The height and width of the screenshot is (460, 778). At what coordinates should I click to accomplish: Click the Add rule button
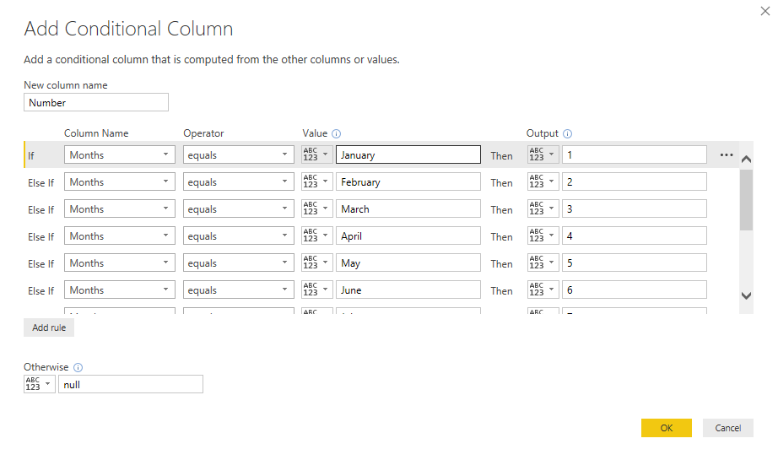point(49,327)
